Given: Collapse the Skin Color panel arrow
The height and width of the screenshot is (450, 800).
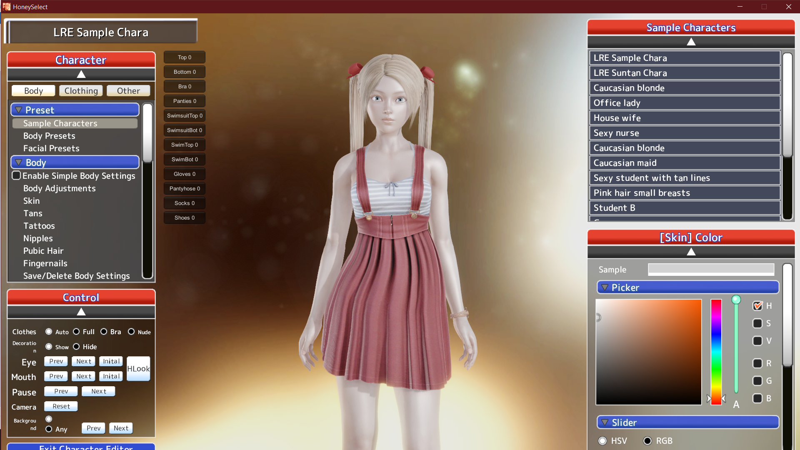Looking at the screenshot, I should [x=691, y=252].
